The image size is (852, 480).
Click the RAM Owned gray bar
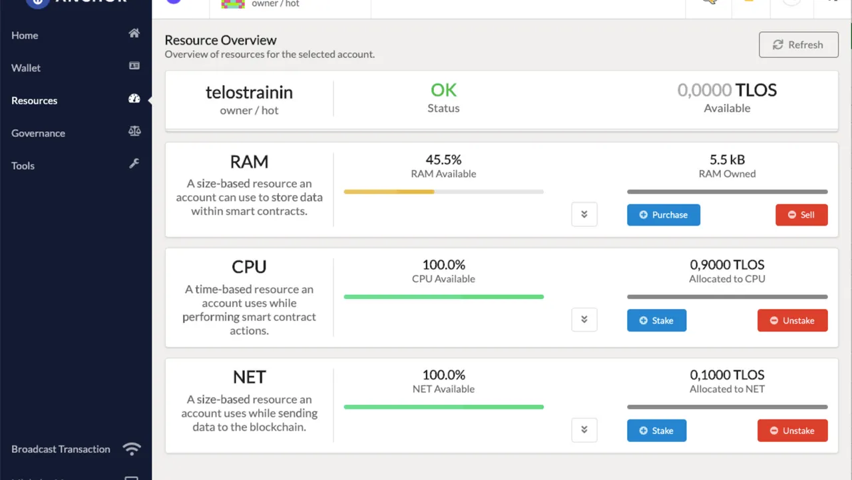[x=728, y=192]
